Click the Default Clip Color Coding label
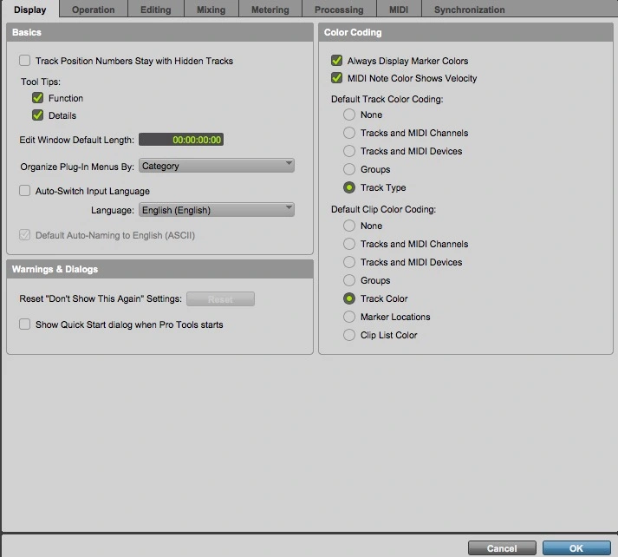The width and height of the screenshot is (618, 557). click(383, 209)
